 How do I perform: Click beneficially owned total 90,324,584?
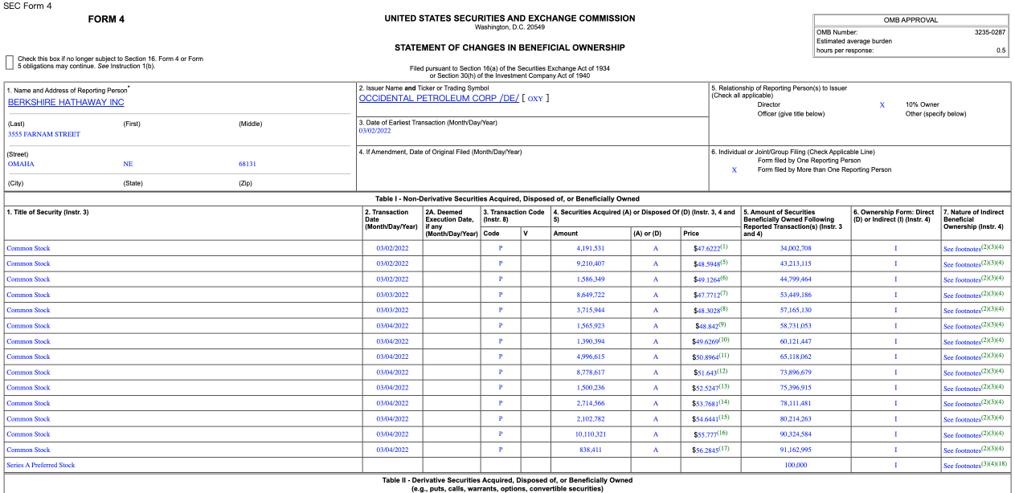click(796, 434)
